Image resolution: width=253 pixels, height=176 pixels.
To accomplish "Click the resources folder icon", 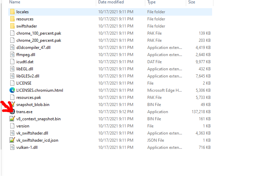I will point(12,19).
